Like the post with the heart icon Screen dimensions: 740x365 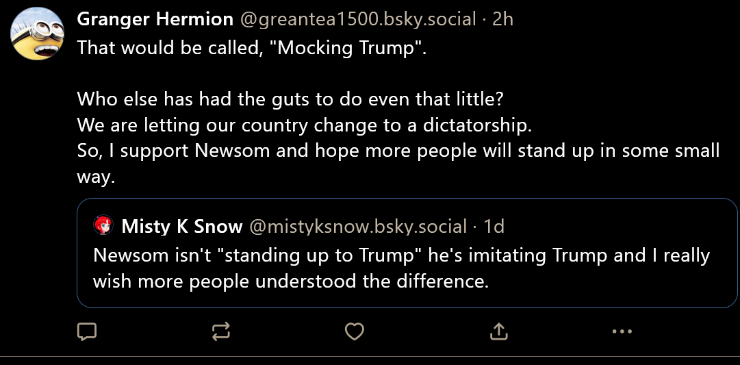[x=354, y=332]
